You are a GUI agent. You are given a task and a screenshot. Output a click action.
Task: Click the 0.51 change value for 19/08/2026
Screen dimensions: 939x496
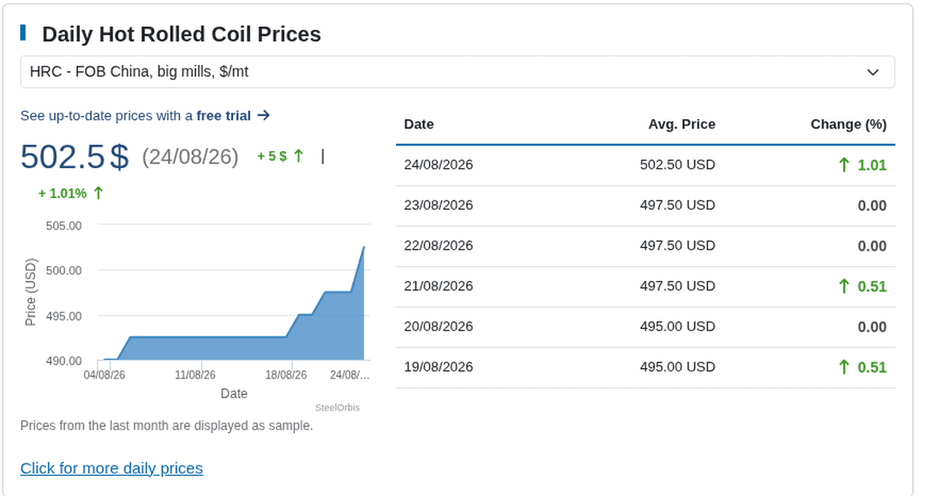tap(872, 367)
